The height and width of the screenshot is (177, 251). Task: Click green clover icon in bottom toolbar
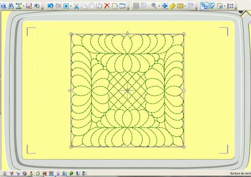[x=71, y=173]
